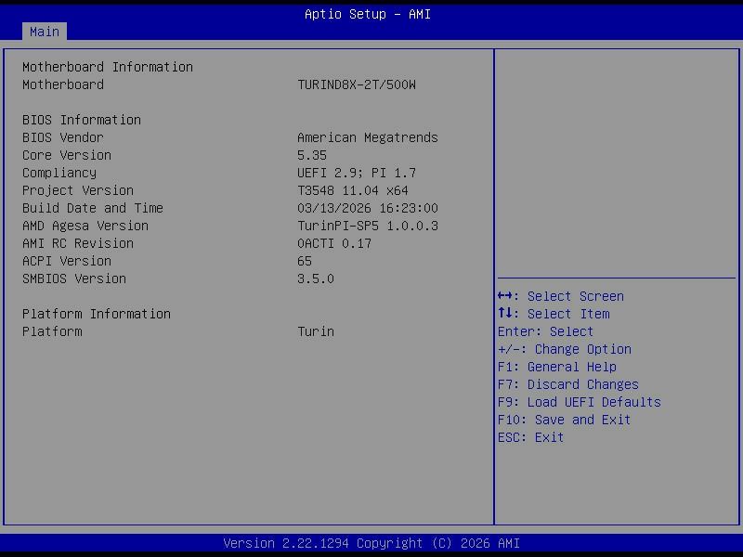
Task: Click the +/-: Change Option hint
Action: pyautogui.click(x=565, y=349)
